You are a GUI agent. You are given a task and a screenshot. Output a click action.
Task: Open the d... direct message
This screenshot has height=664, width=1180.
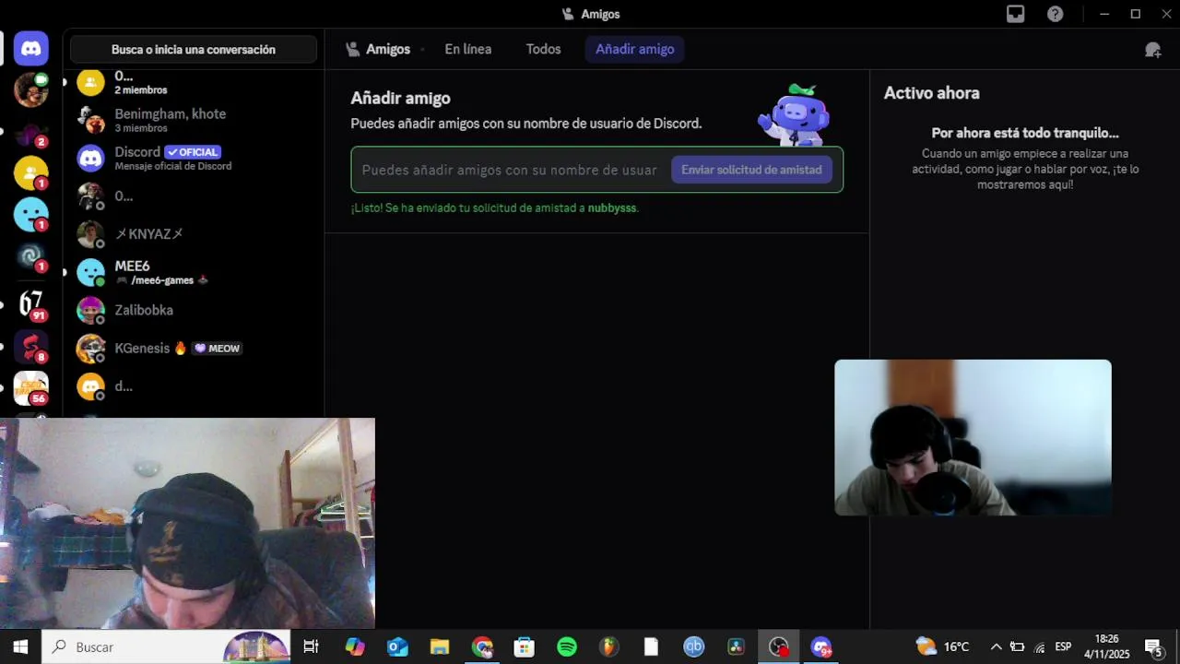tap(194, 386)
